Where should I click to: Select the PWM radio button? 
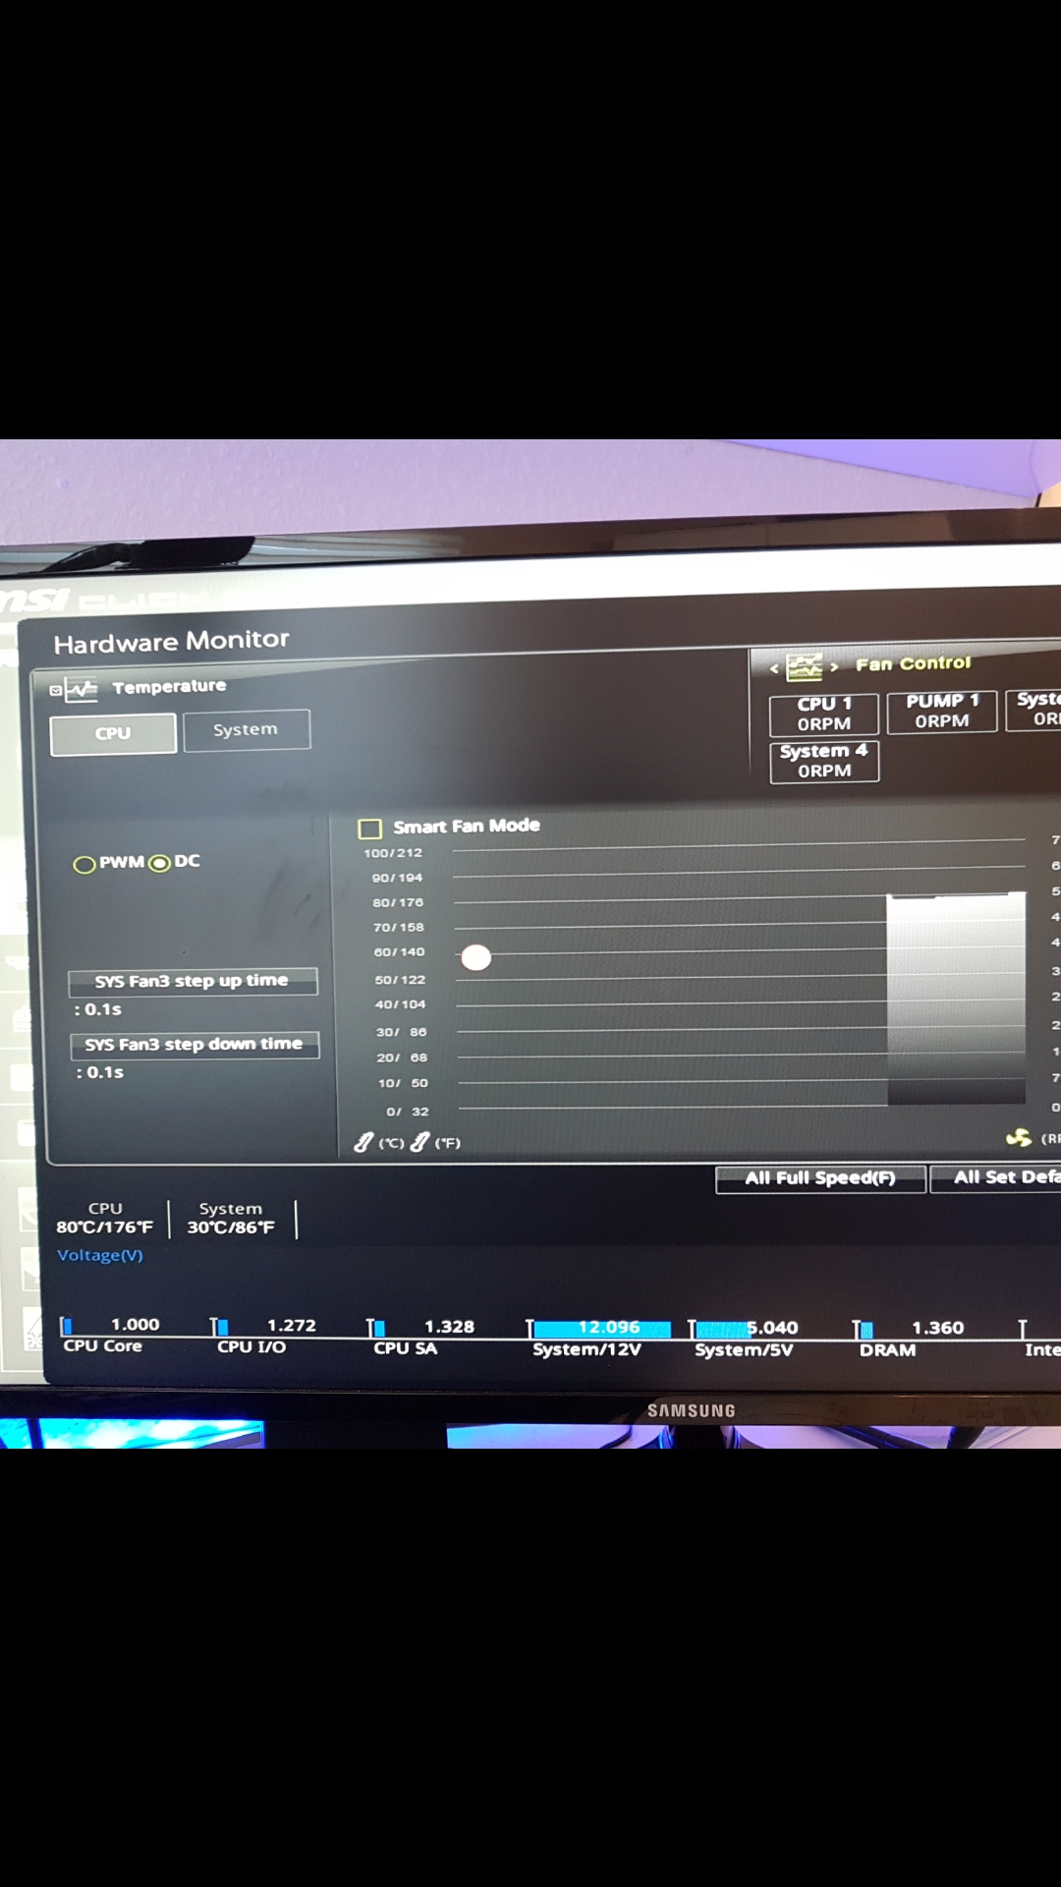coord(84,865)
